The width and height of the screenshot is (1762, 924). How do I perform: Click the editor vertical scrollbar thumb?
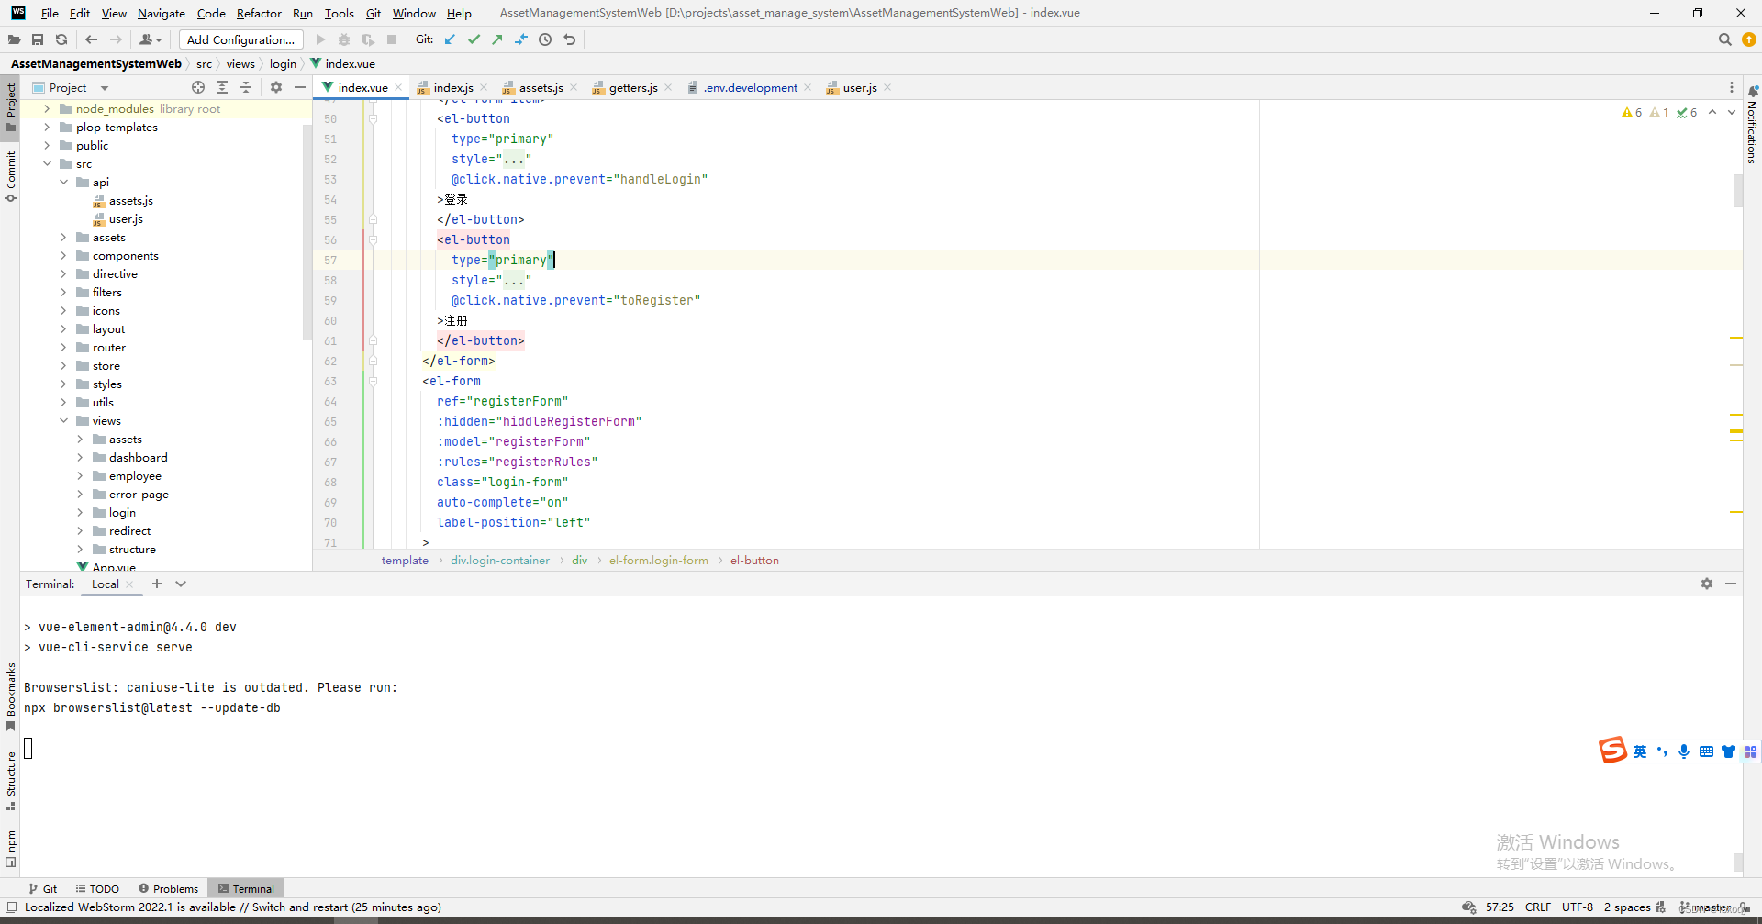1737,191
